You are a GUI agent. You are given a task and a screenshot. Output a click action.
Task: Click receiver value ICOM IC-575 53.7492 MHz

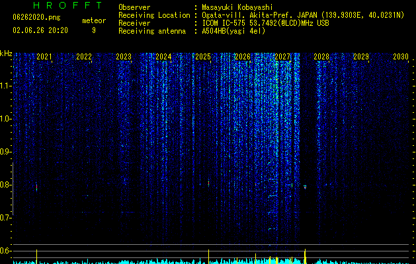click(x=265, y=23)
